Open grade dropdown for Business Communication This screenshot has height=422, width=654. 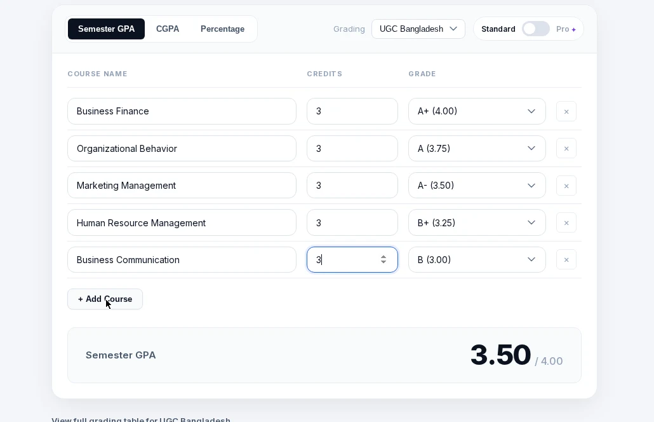click(477, 260)
